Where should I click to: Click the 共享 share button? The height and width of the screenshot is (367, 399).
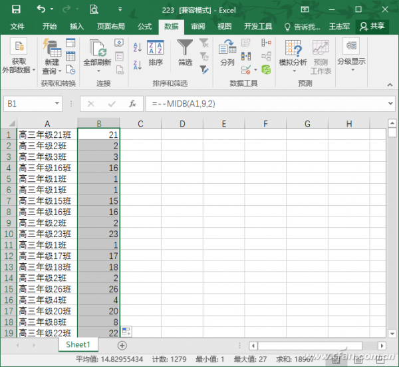372,27
